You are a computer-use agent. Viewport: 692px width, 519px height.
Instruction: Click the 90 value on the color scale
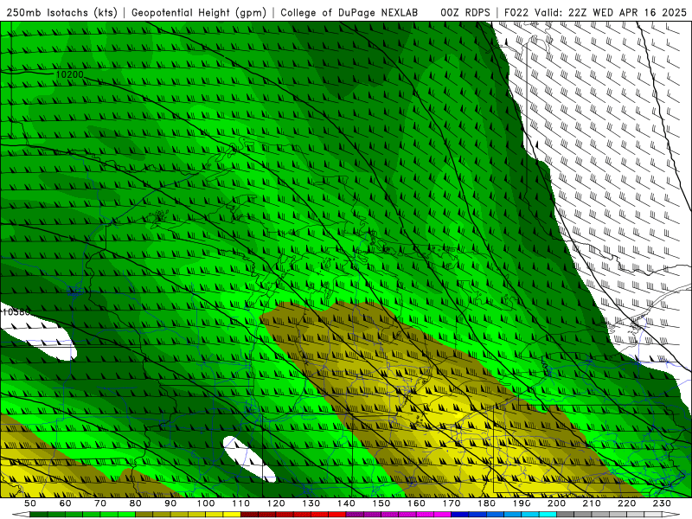click(170, 503)
